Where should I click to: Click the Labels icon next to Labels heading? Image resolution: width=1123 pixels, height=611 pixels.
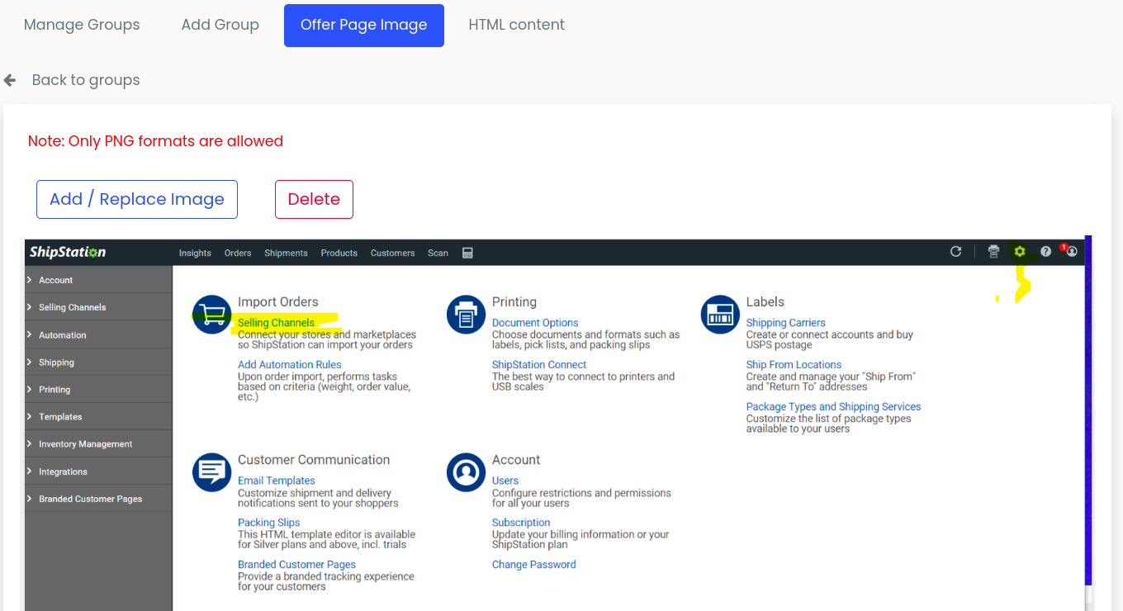[x=719, y=315]
